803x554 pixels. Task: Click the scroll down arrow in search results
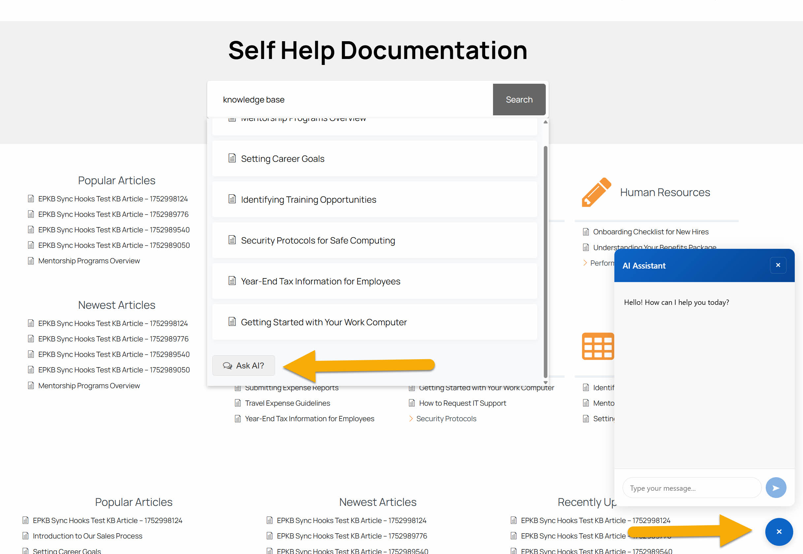click(545, 382)
